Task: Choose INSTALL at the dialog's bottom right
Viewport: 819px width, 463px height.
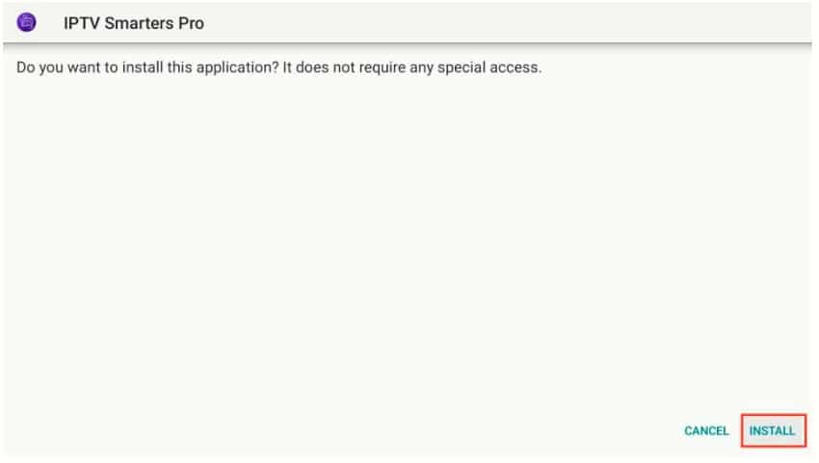Action: (x=773, y=430)
